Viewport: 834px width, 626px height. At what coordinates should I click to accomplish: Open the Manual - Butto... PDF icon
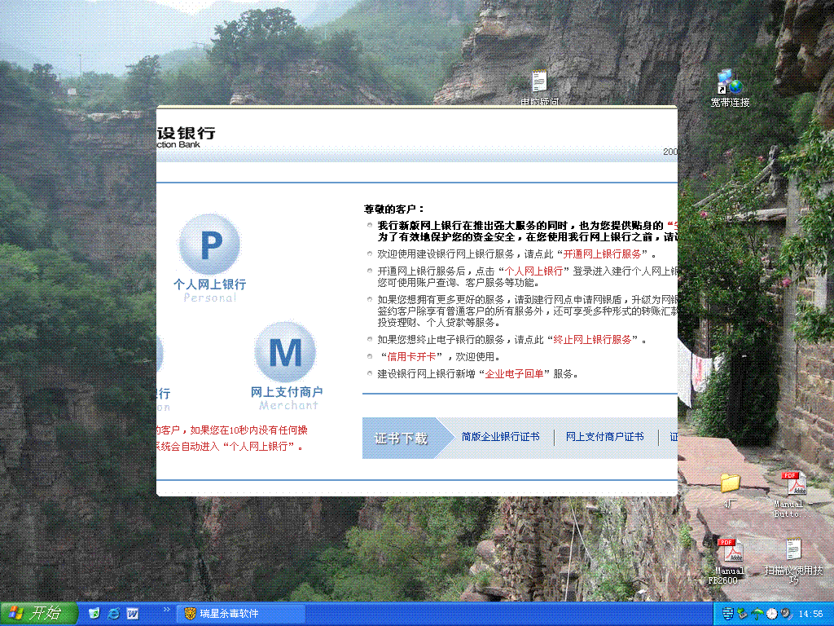(x=793, y=494)
